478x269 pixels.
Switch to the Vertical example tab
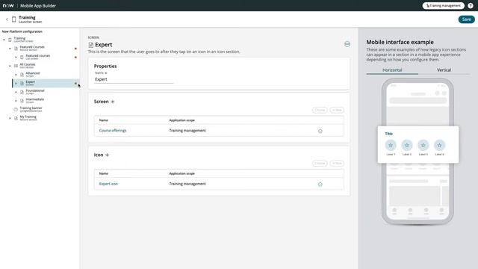pyautogui.click(x=444, y=70)
